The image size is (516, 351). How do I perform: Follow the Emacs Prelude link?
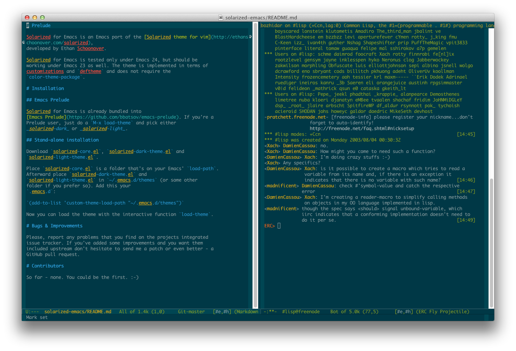click(x=46, y=117)
